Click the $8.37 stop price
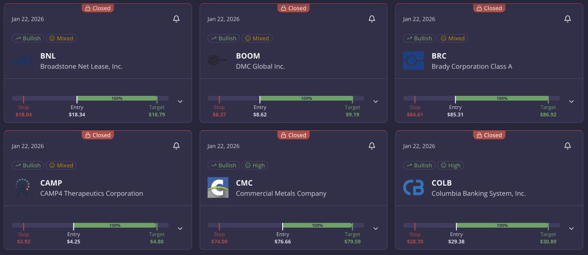 tap(219, 115)
